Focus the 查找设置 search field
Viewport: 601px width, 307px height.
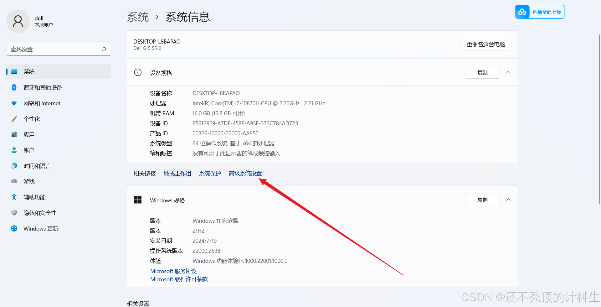click(59, 49)
